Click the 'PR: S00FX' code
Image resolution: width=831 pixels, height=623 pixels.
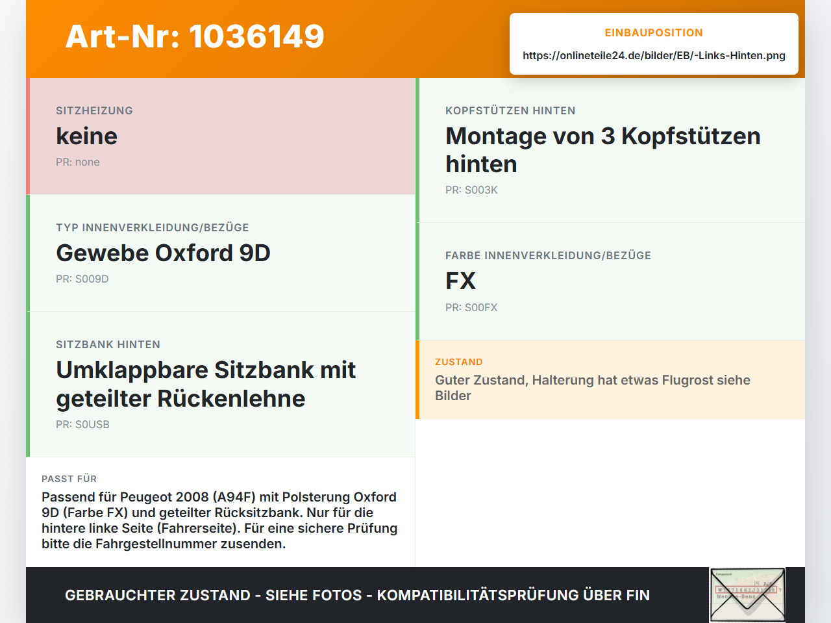click(x=471, y=307)
